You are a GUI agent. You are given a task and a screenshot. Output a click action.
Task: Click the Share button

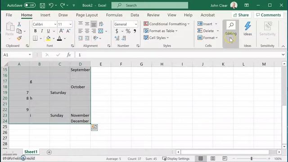click(241, 15)
